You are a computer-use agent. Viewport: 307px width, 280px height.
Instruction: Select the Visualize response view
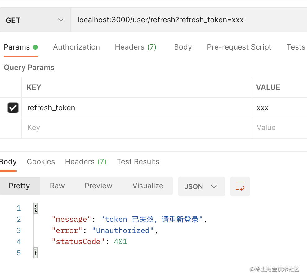tap(148, 186)
